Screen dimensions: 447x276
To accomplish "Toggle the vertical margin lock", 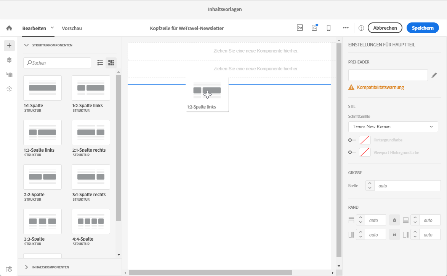I will [x=394, y=220].
